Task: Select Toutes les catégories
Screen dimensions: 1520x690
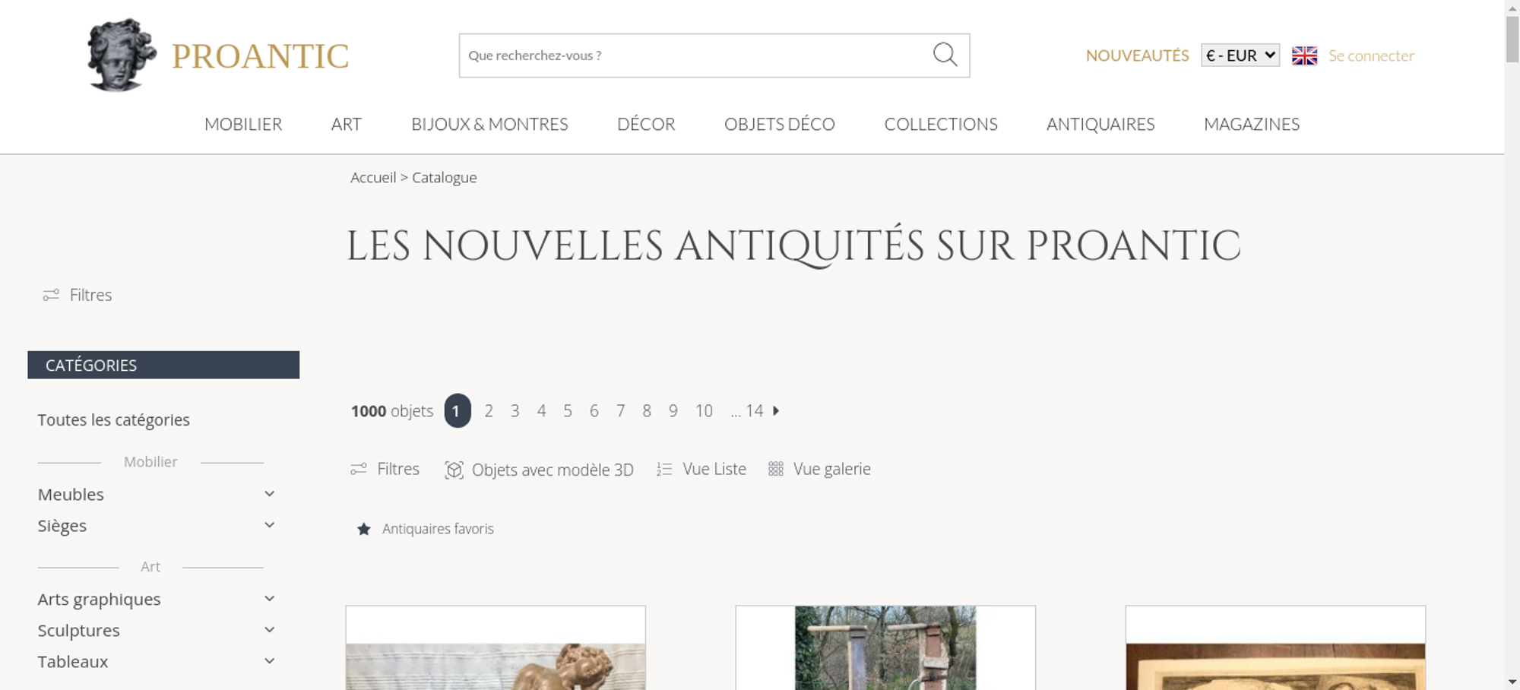Action: pos(114,419)
